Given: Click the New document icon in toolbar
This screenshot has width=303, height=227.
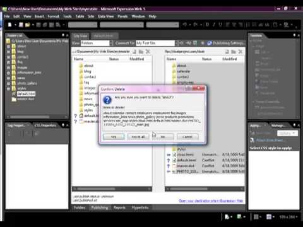Looking at the screenshot, I should tap(9, 25).
